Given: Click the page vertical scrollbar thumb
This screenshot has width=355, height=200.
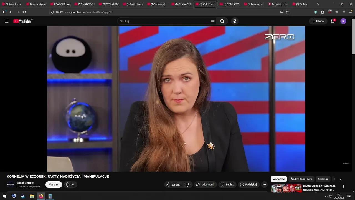Looking at the screenshot, I should (x=353, y=36).
